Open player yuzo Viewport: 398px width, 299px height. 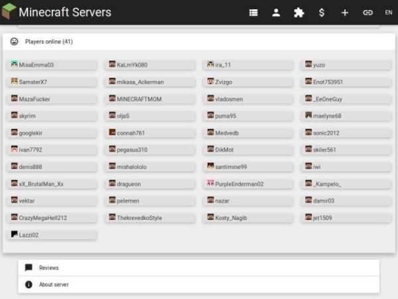click(346, 65)
